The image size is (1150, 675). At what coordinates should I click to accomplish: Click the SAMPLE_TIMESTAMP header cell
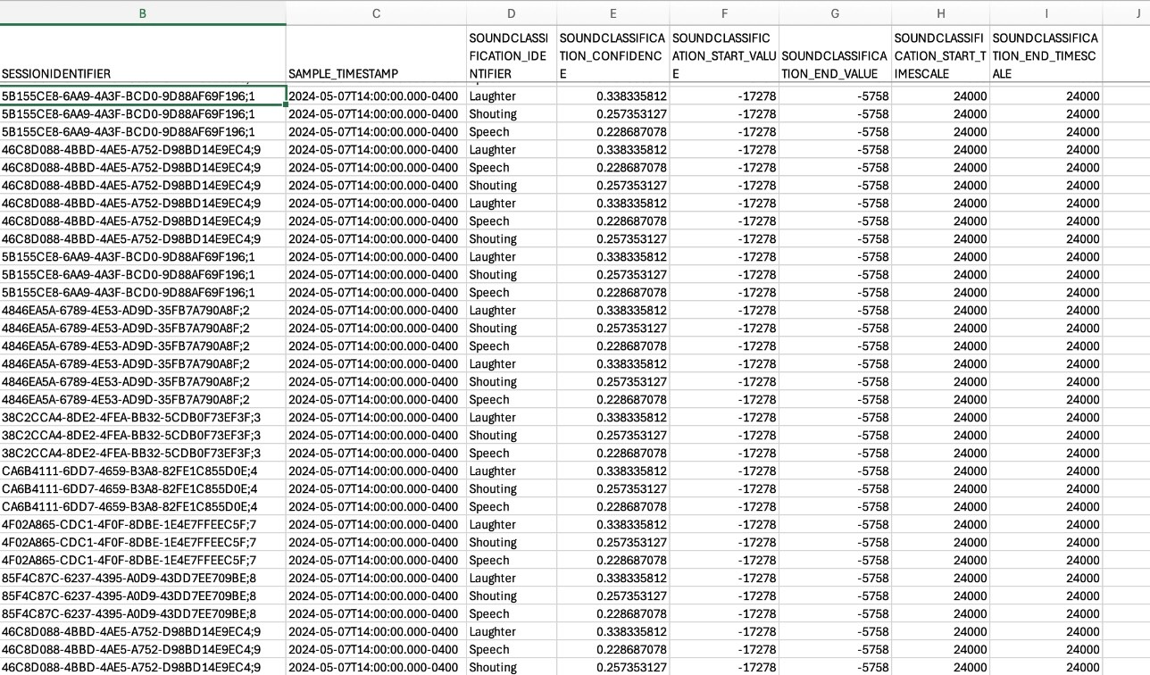click(x=376, y=55)
